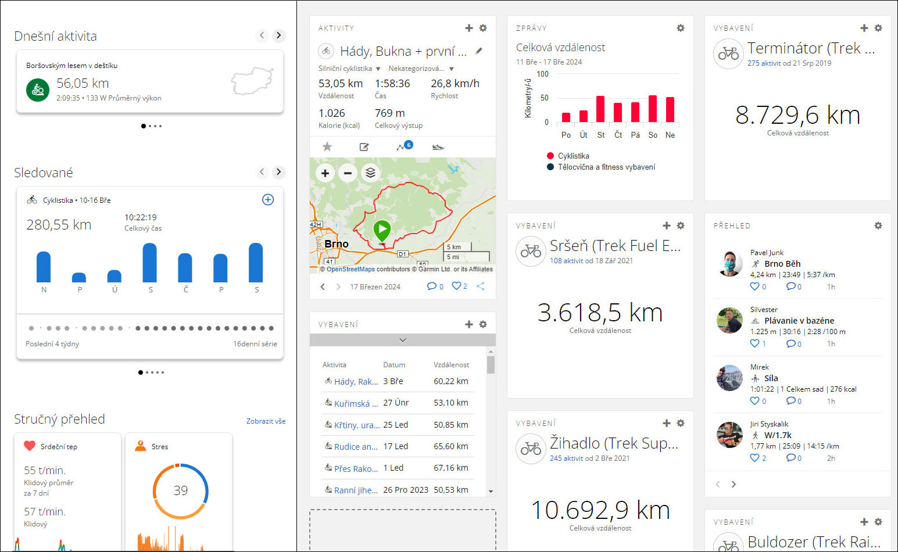Like the activity with 2 hearts on map card
The width and height of the screenshot is (898, 552).
[x=457, y=286]
